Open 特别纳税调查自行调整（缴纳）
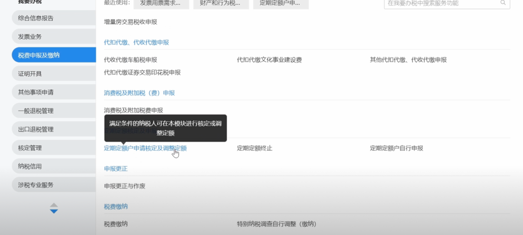Screen dimensions: 523x235 (x=277, y=224)
